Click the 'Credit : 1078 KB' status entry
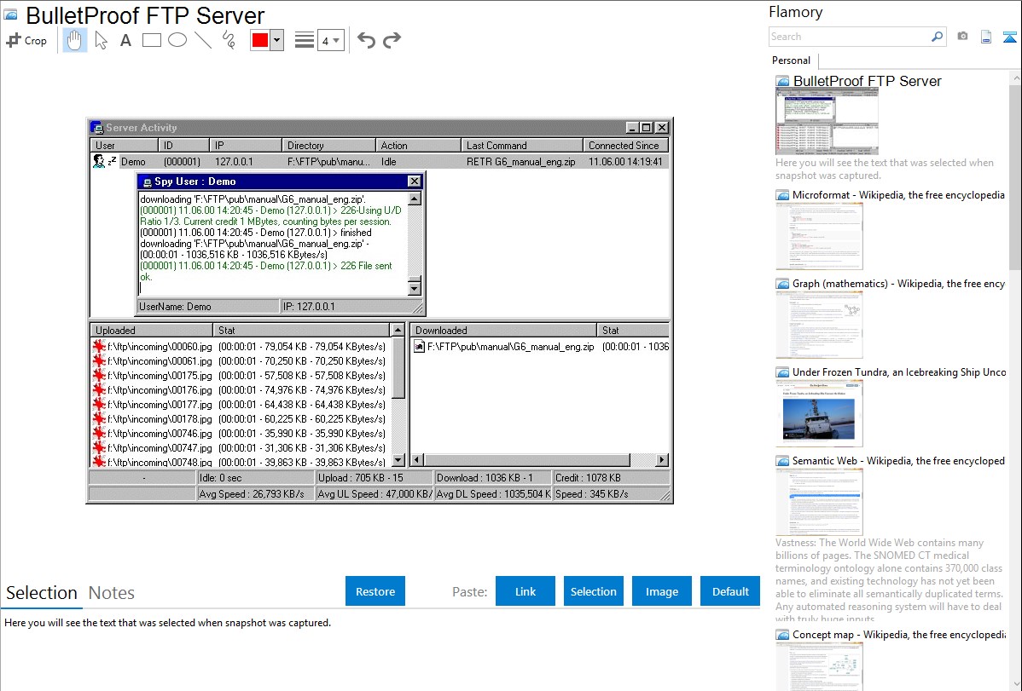This screenshot has height=691, width=1022. click(x=612, y=478)
